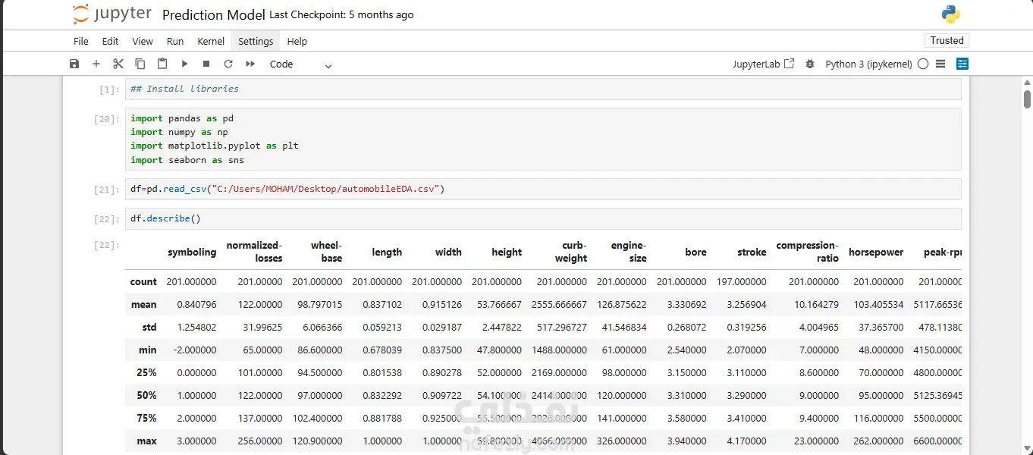
Task: Click the mean horsepower value 103.405534
Action: point(879,304)
